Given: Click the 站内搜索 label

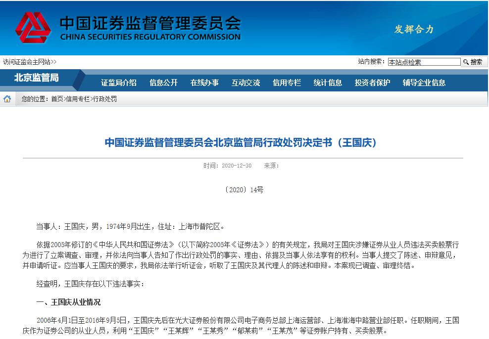Looking at the screenshot, I should [x=371, y=62].
